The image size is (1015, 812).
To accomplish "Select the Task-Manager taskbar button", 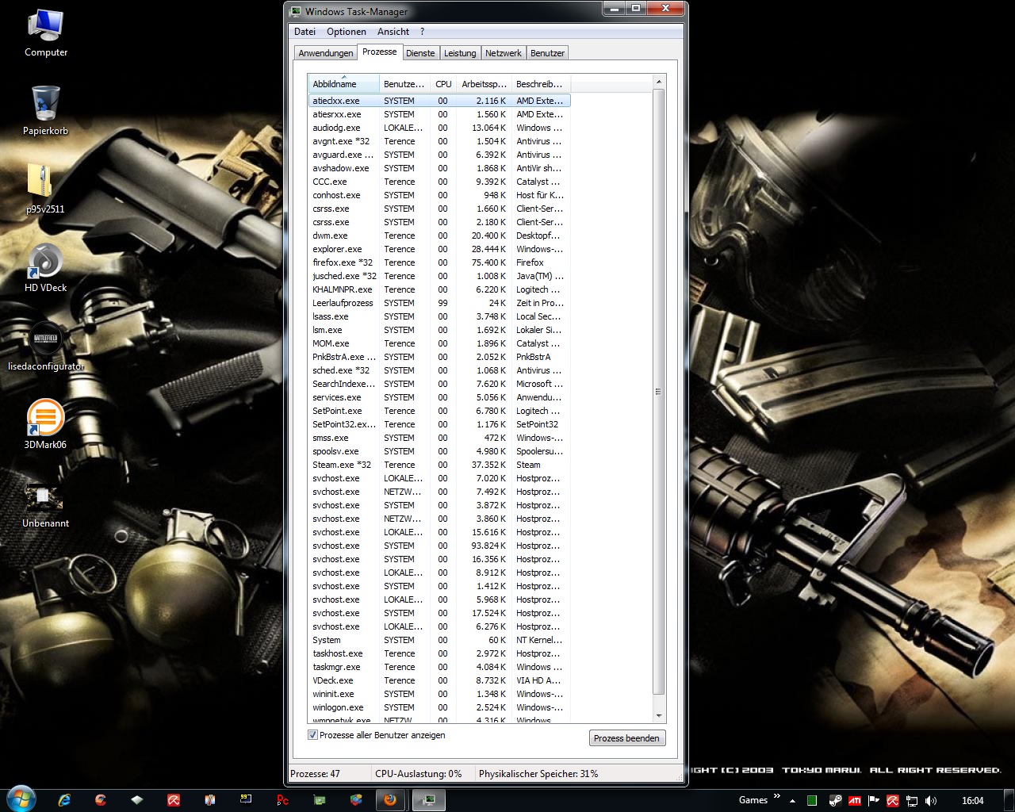I will (x=428, y=800).
